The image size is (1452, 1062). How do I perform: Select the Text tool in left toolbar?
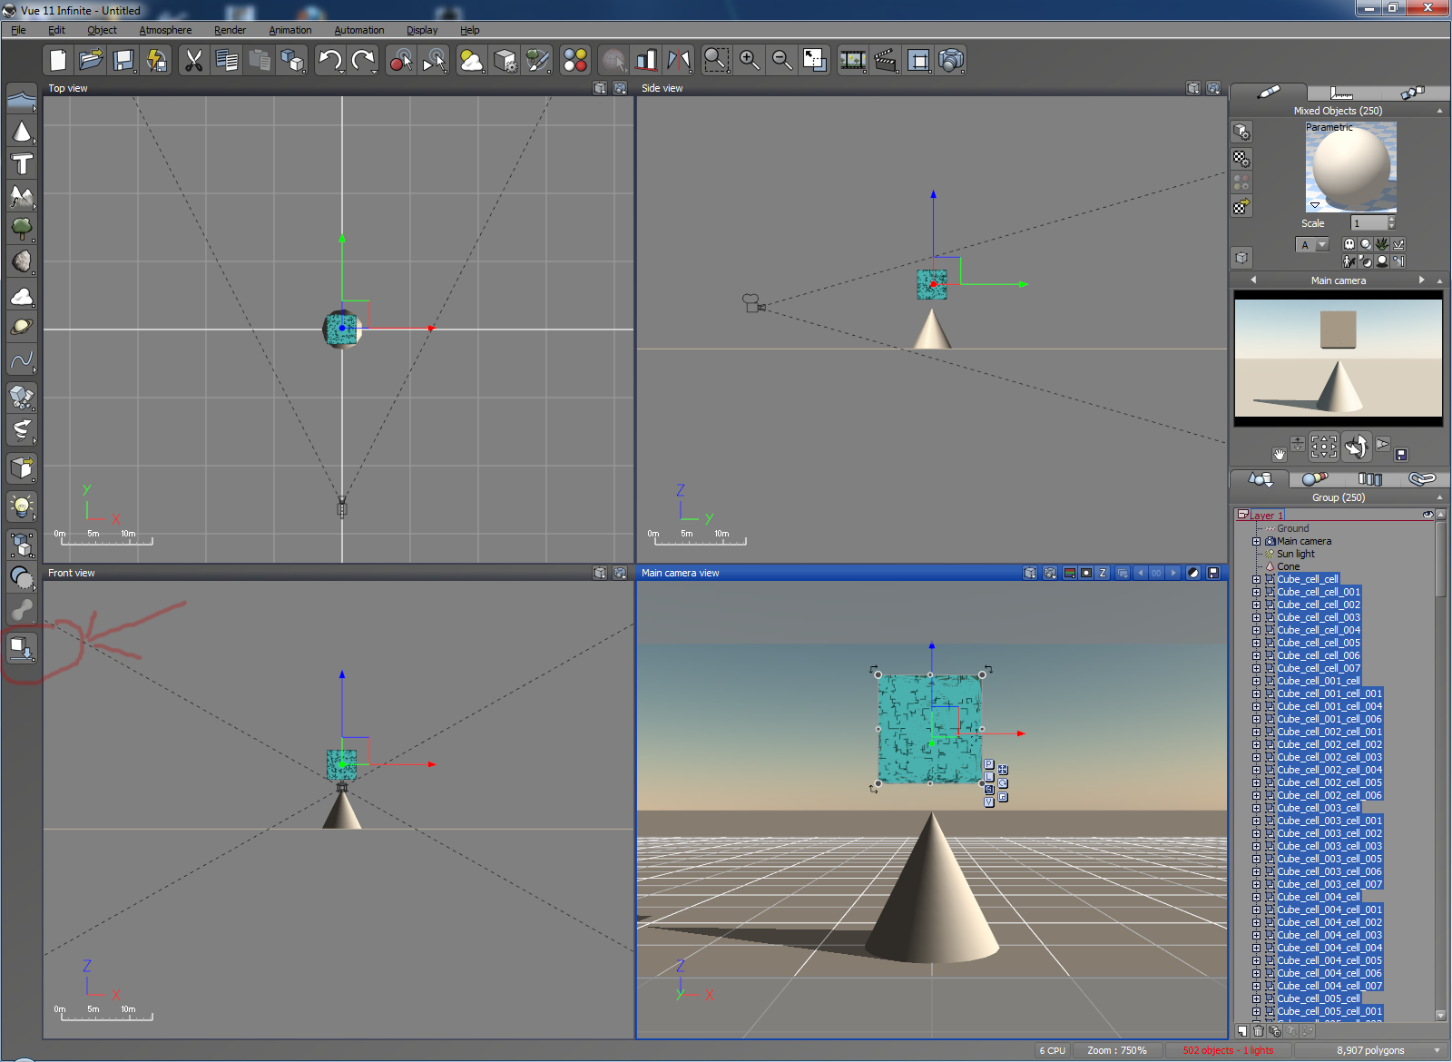[22, 164]
